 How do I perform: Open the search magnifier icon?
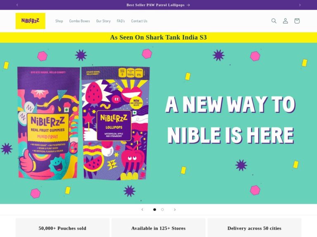pyautogui.click(x=274, y=21)
